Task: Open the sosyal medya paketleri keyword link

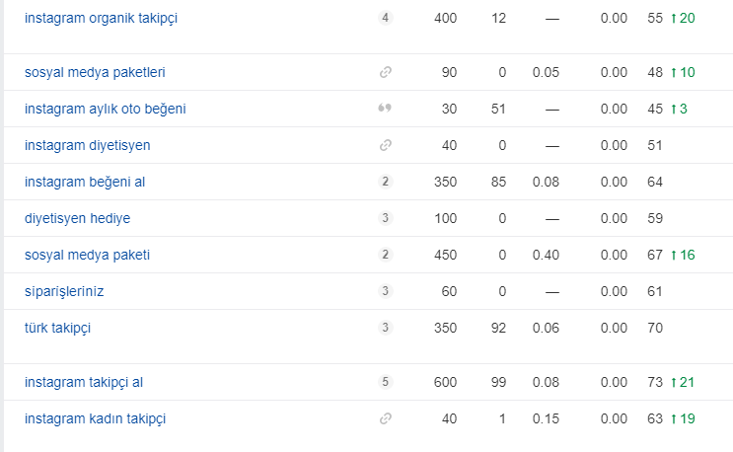Action: (95, 72)
